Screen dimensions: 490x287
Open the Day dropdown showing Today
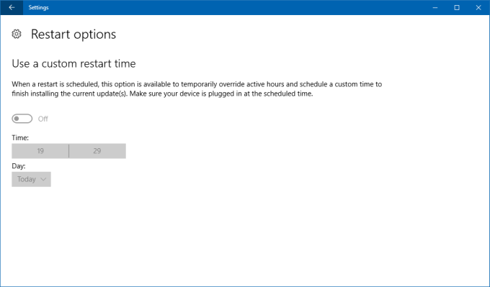(x=31, y=179)
